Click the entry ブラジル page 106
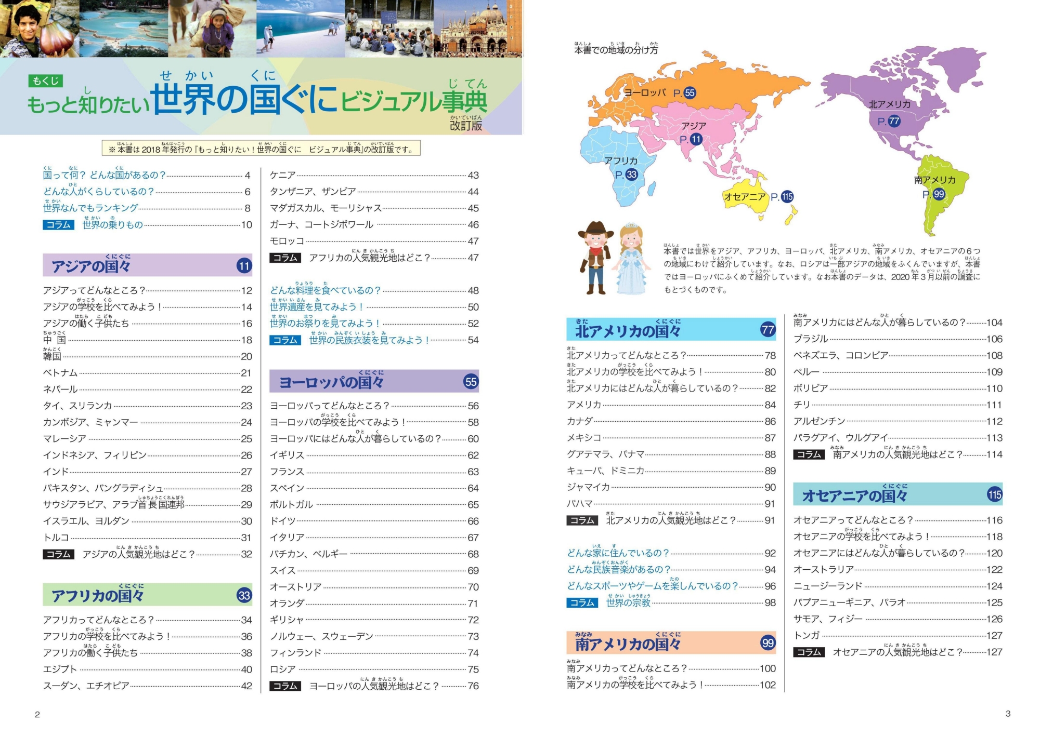1040x737 pixels. [898, 339]
